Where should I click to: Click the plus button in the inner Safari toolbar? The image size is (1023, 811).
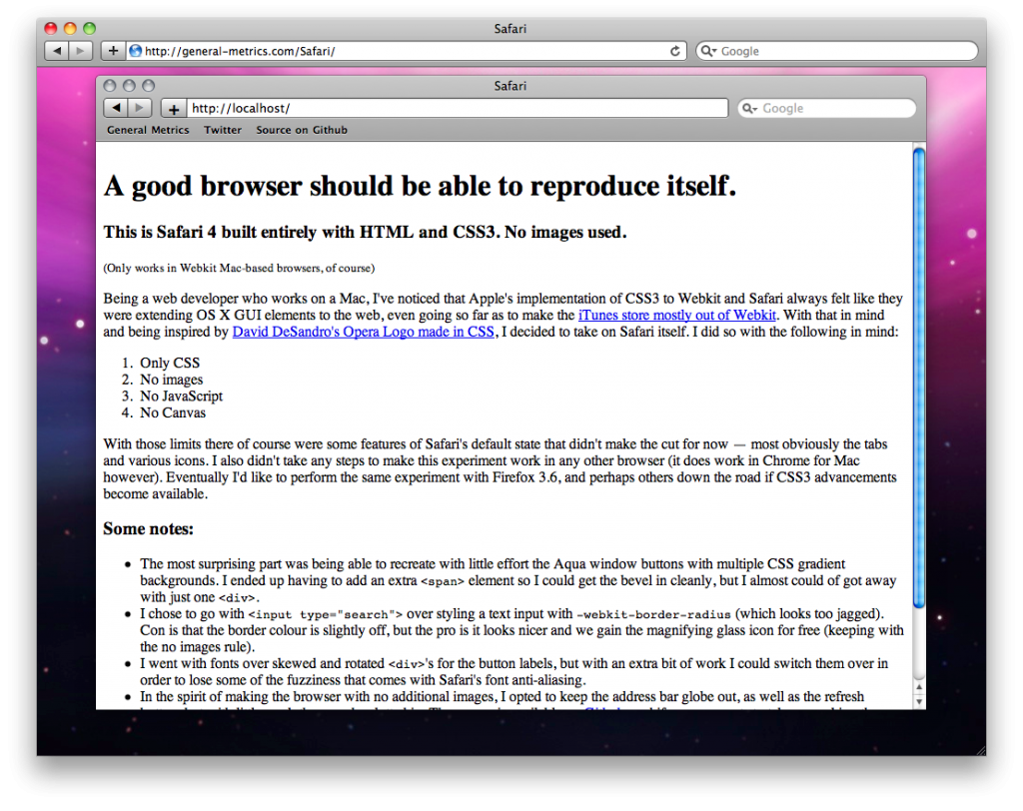coord(172,108)
